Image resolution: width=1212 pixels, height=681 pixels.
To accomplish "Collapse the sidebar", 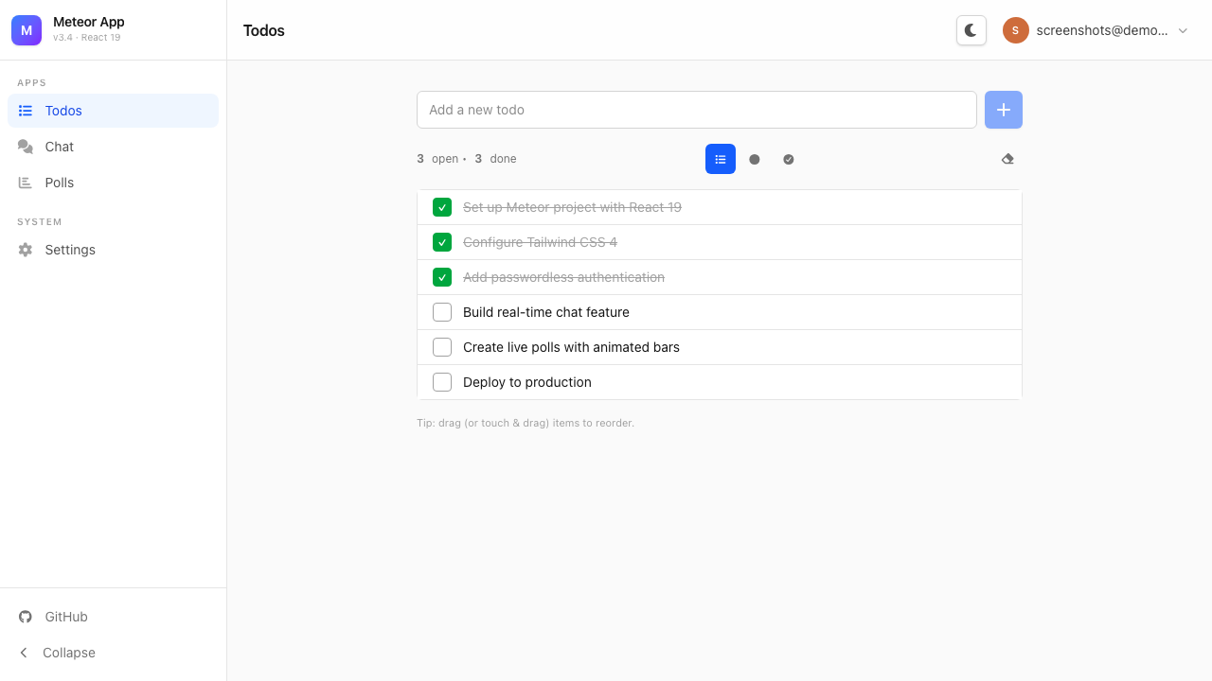I will pyautogui.click(x=67, y=653).
